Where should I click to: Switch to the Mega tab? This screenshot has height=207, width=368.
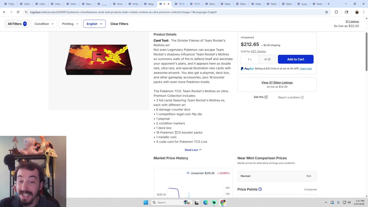coord(149,4)
